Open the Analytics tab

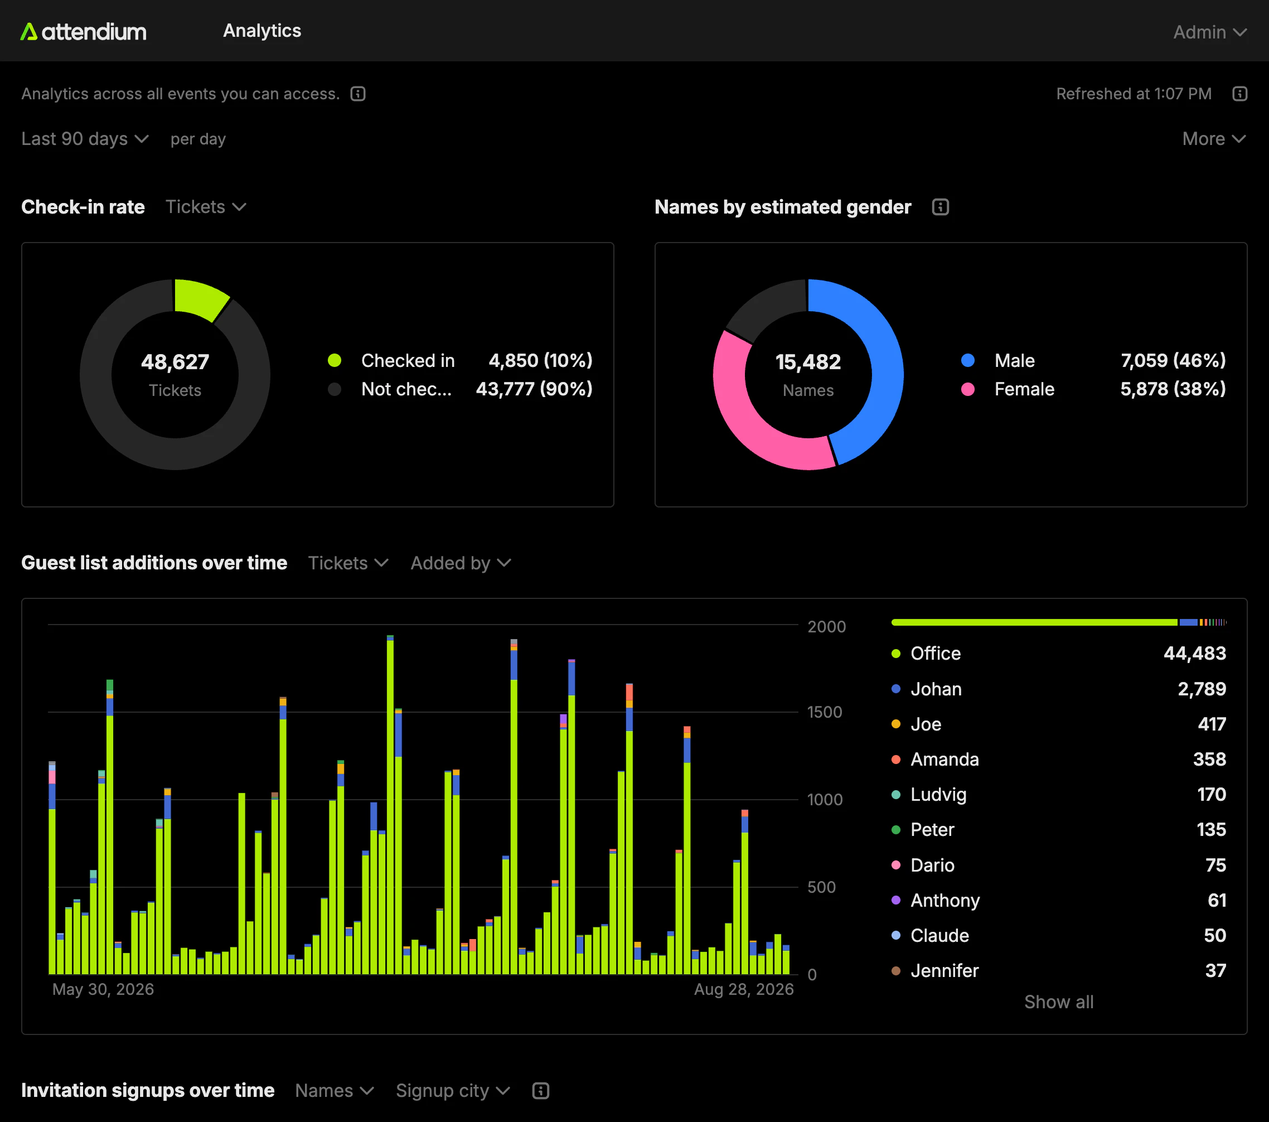[x=262, y=31]
